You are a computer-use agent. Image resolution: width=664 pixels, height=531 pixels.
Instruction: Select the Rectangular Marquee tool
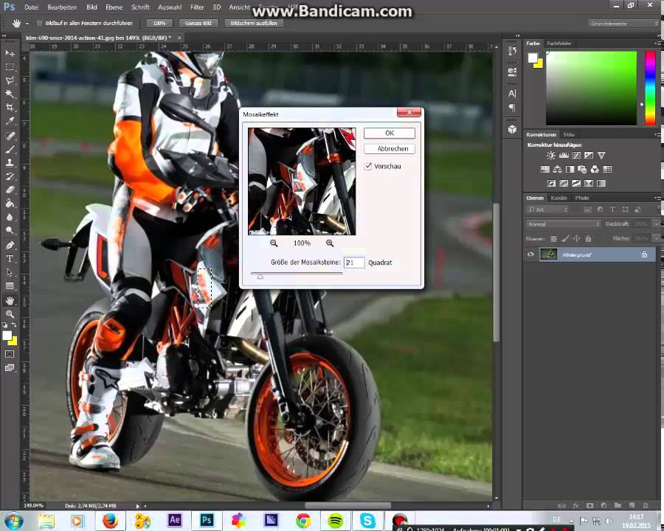click(x=10, y=67)
